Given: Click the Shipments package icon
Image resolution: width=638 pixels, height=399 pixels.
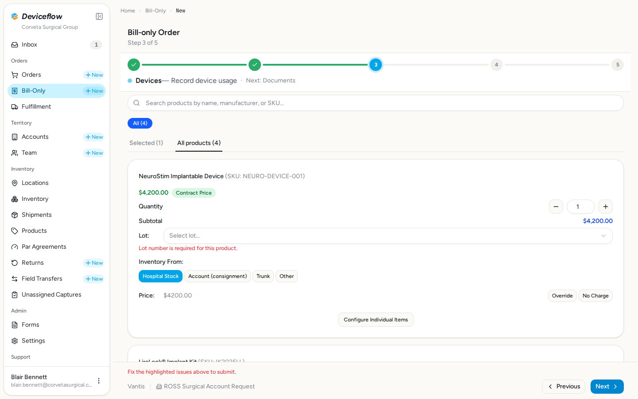Looking at the screenshot, I should [15, 215].
